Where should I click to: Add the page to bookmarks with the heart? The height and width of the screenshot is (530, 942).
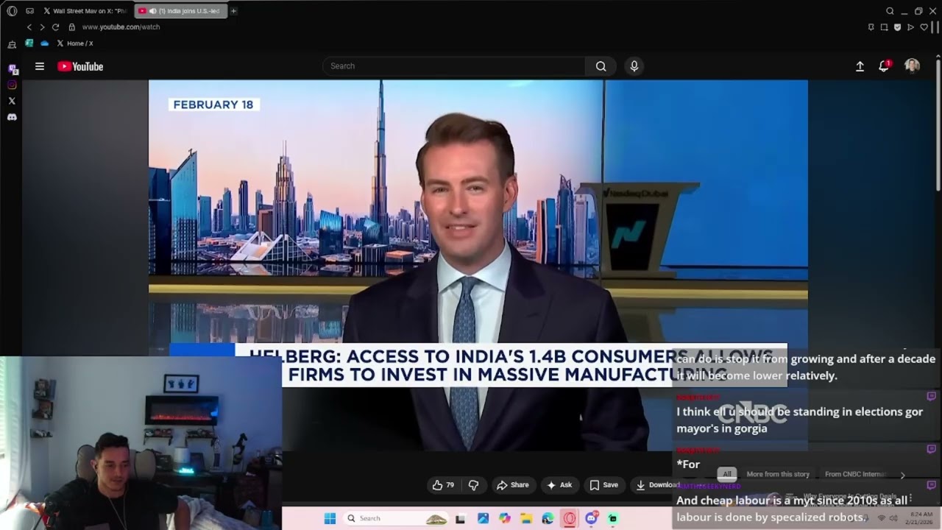point(924,27)
